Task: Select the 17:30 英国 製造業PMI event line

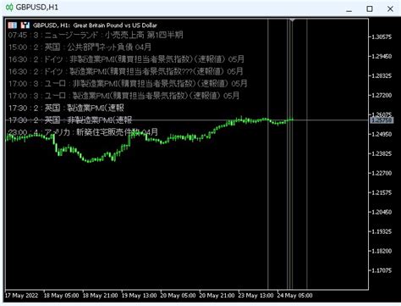Action: [x=66, y=108]
